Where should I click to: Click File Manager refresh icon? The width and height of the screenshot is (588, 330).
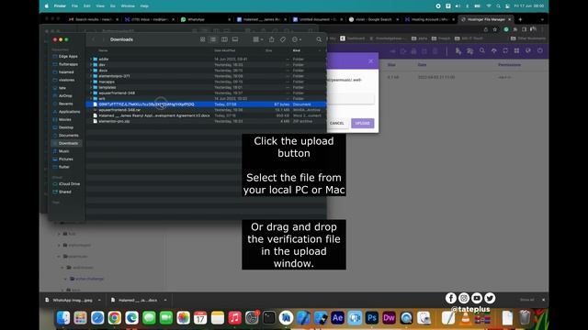pyautogui.click(x=505, y=51)
